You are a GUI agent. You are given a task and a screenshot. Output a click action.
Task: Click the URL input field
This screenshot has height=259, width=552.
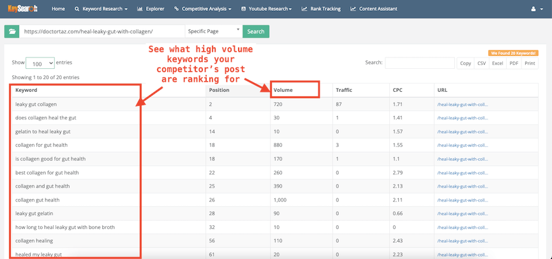pos(102,31)
